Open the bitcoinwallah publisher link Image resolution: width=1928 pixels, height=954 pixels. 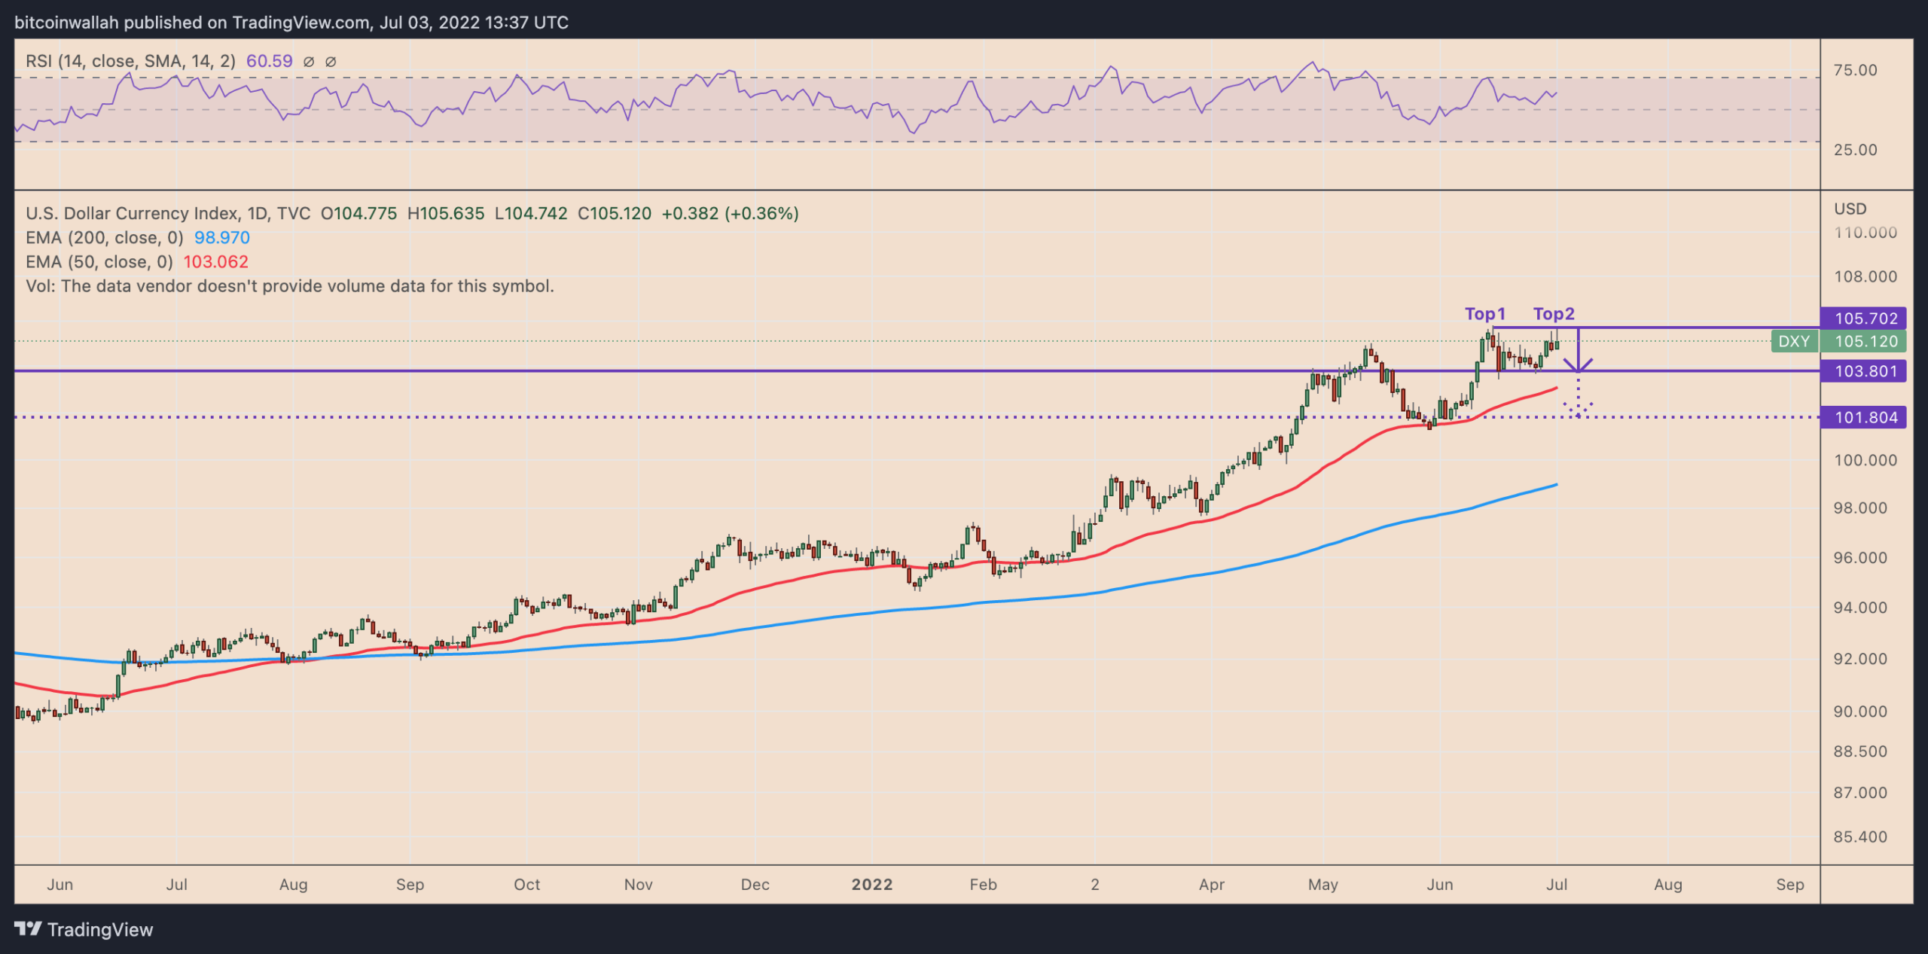[64, 22]
